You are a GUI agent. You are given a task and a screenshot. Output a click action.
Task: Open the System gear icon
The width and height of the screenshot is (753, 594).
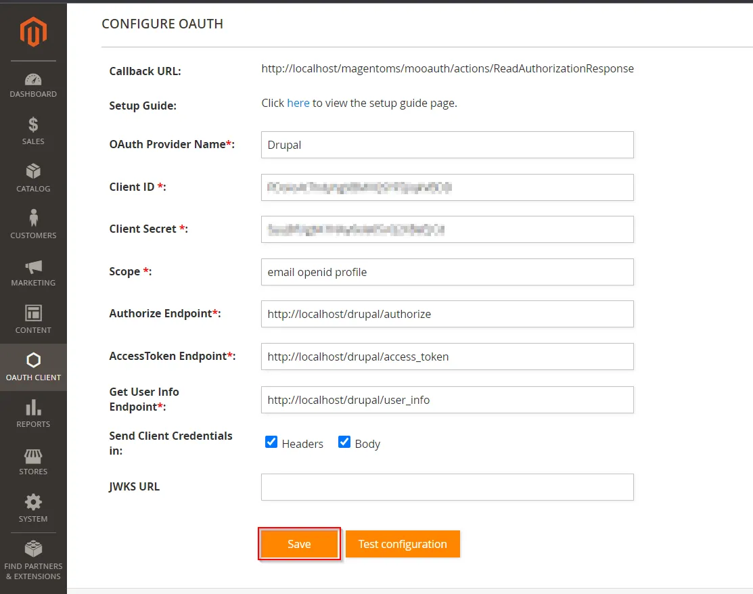[x=33, y=502]
